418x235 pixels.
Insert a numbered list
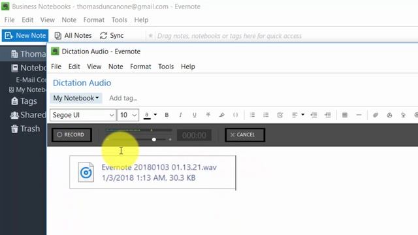tap(266, 115)
